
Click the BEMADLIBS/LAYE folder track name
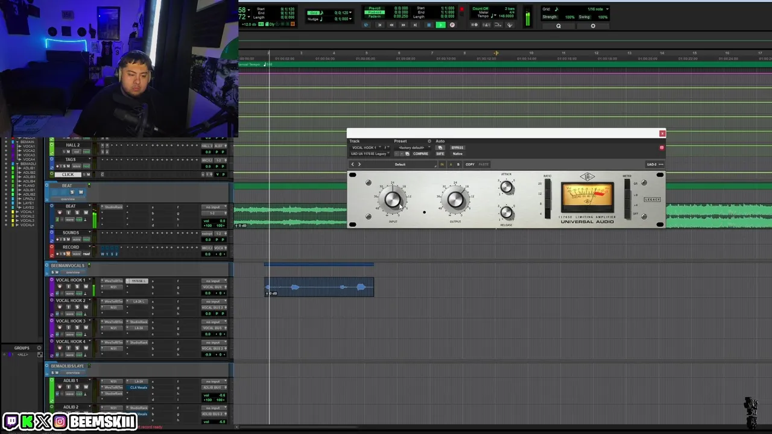tap(67, 366)
